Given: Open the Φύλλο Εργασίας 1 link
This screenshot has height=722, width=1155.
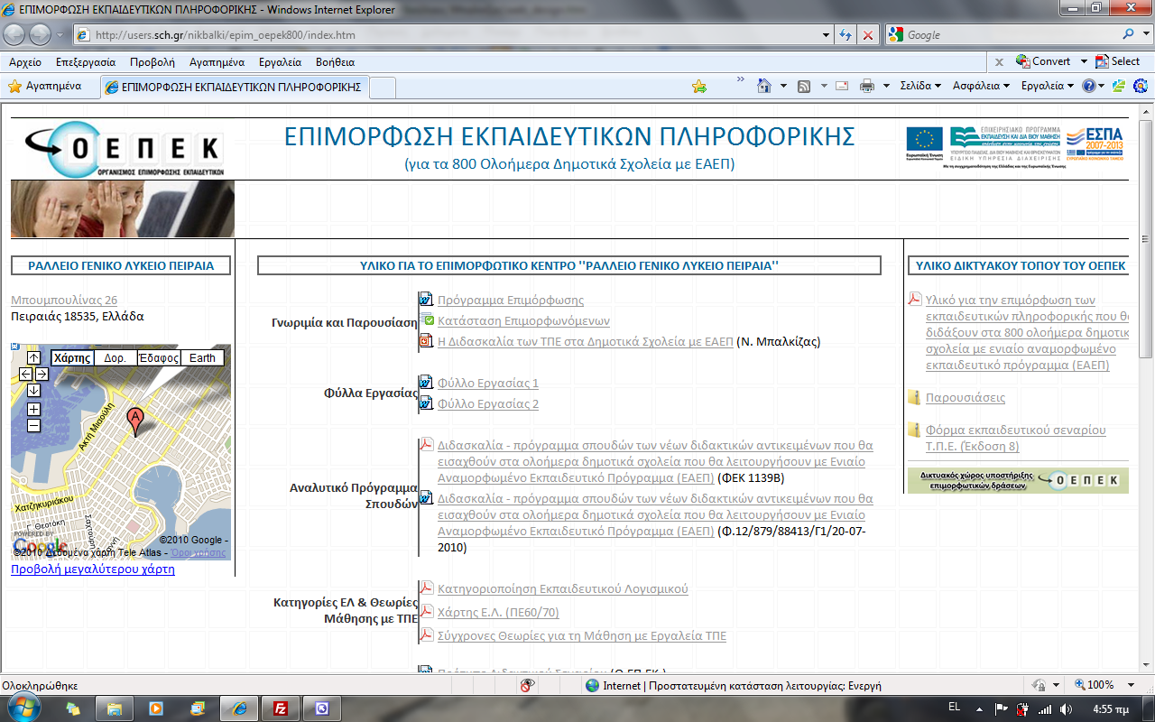Looking at the screenshot, I should pos(488,384).
